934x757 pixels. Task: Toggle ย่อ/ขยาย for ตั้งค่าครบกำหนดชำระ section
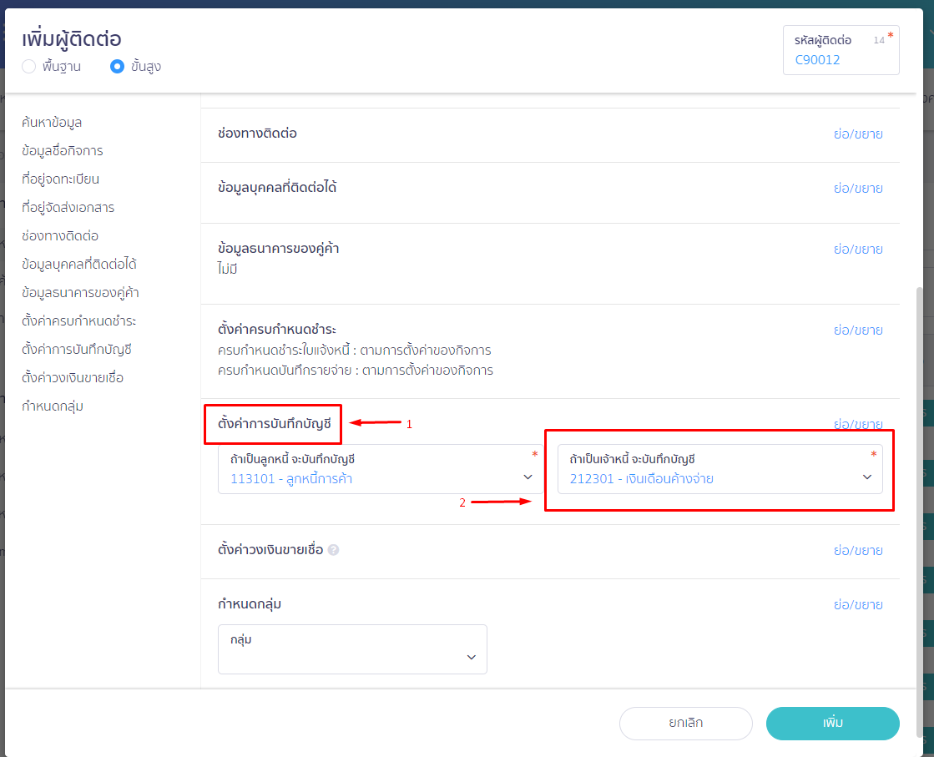(x=858, y=330)
